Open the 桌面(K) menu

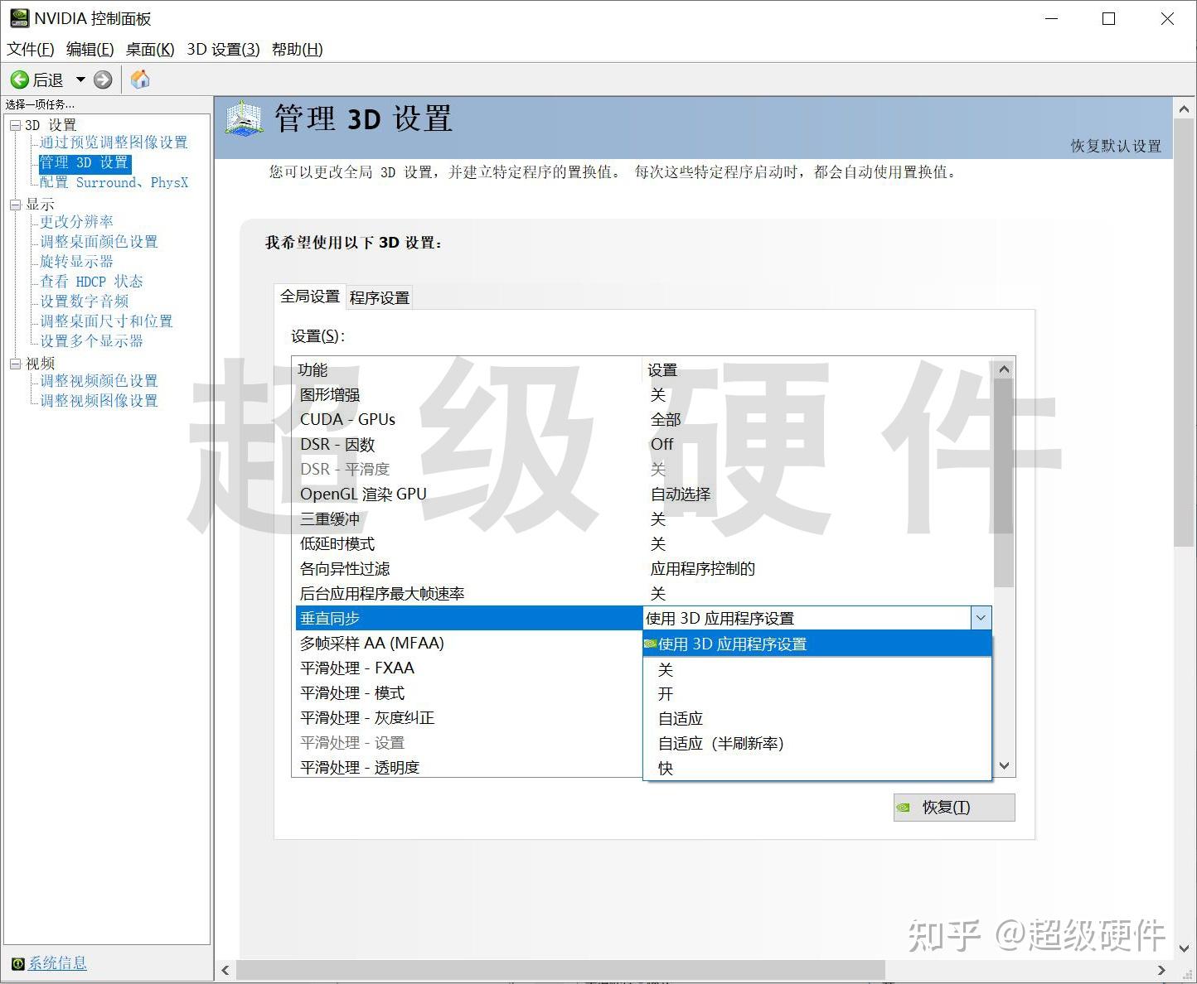(150, 50)
